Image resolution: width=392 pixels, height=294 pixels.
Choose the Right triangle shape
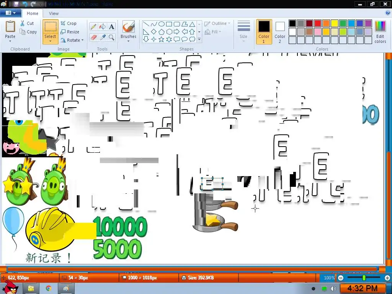[146, 32]
